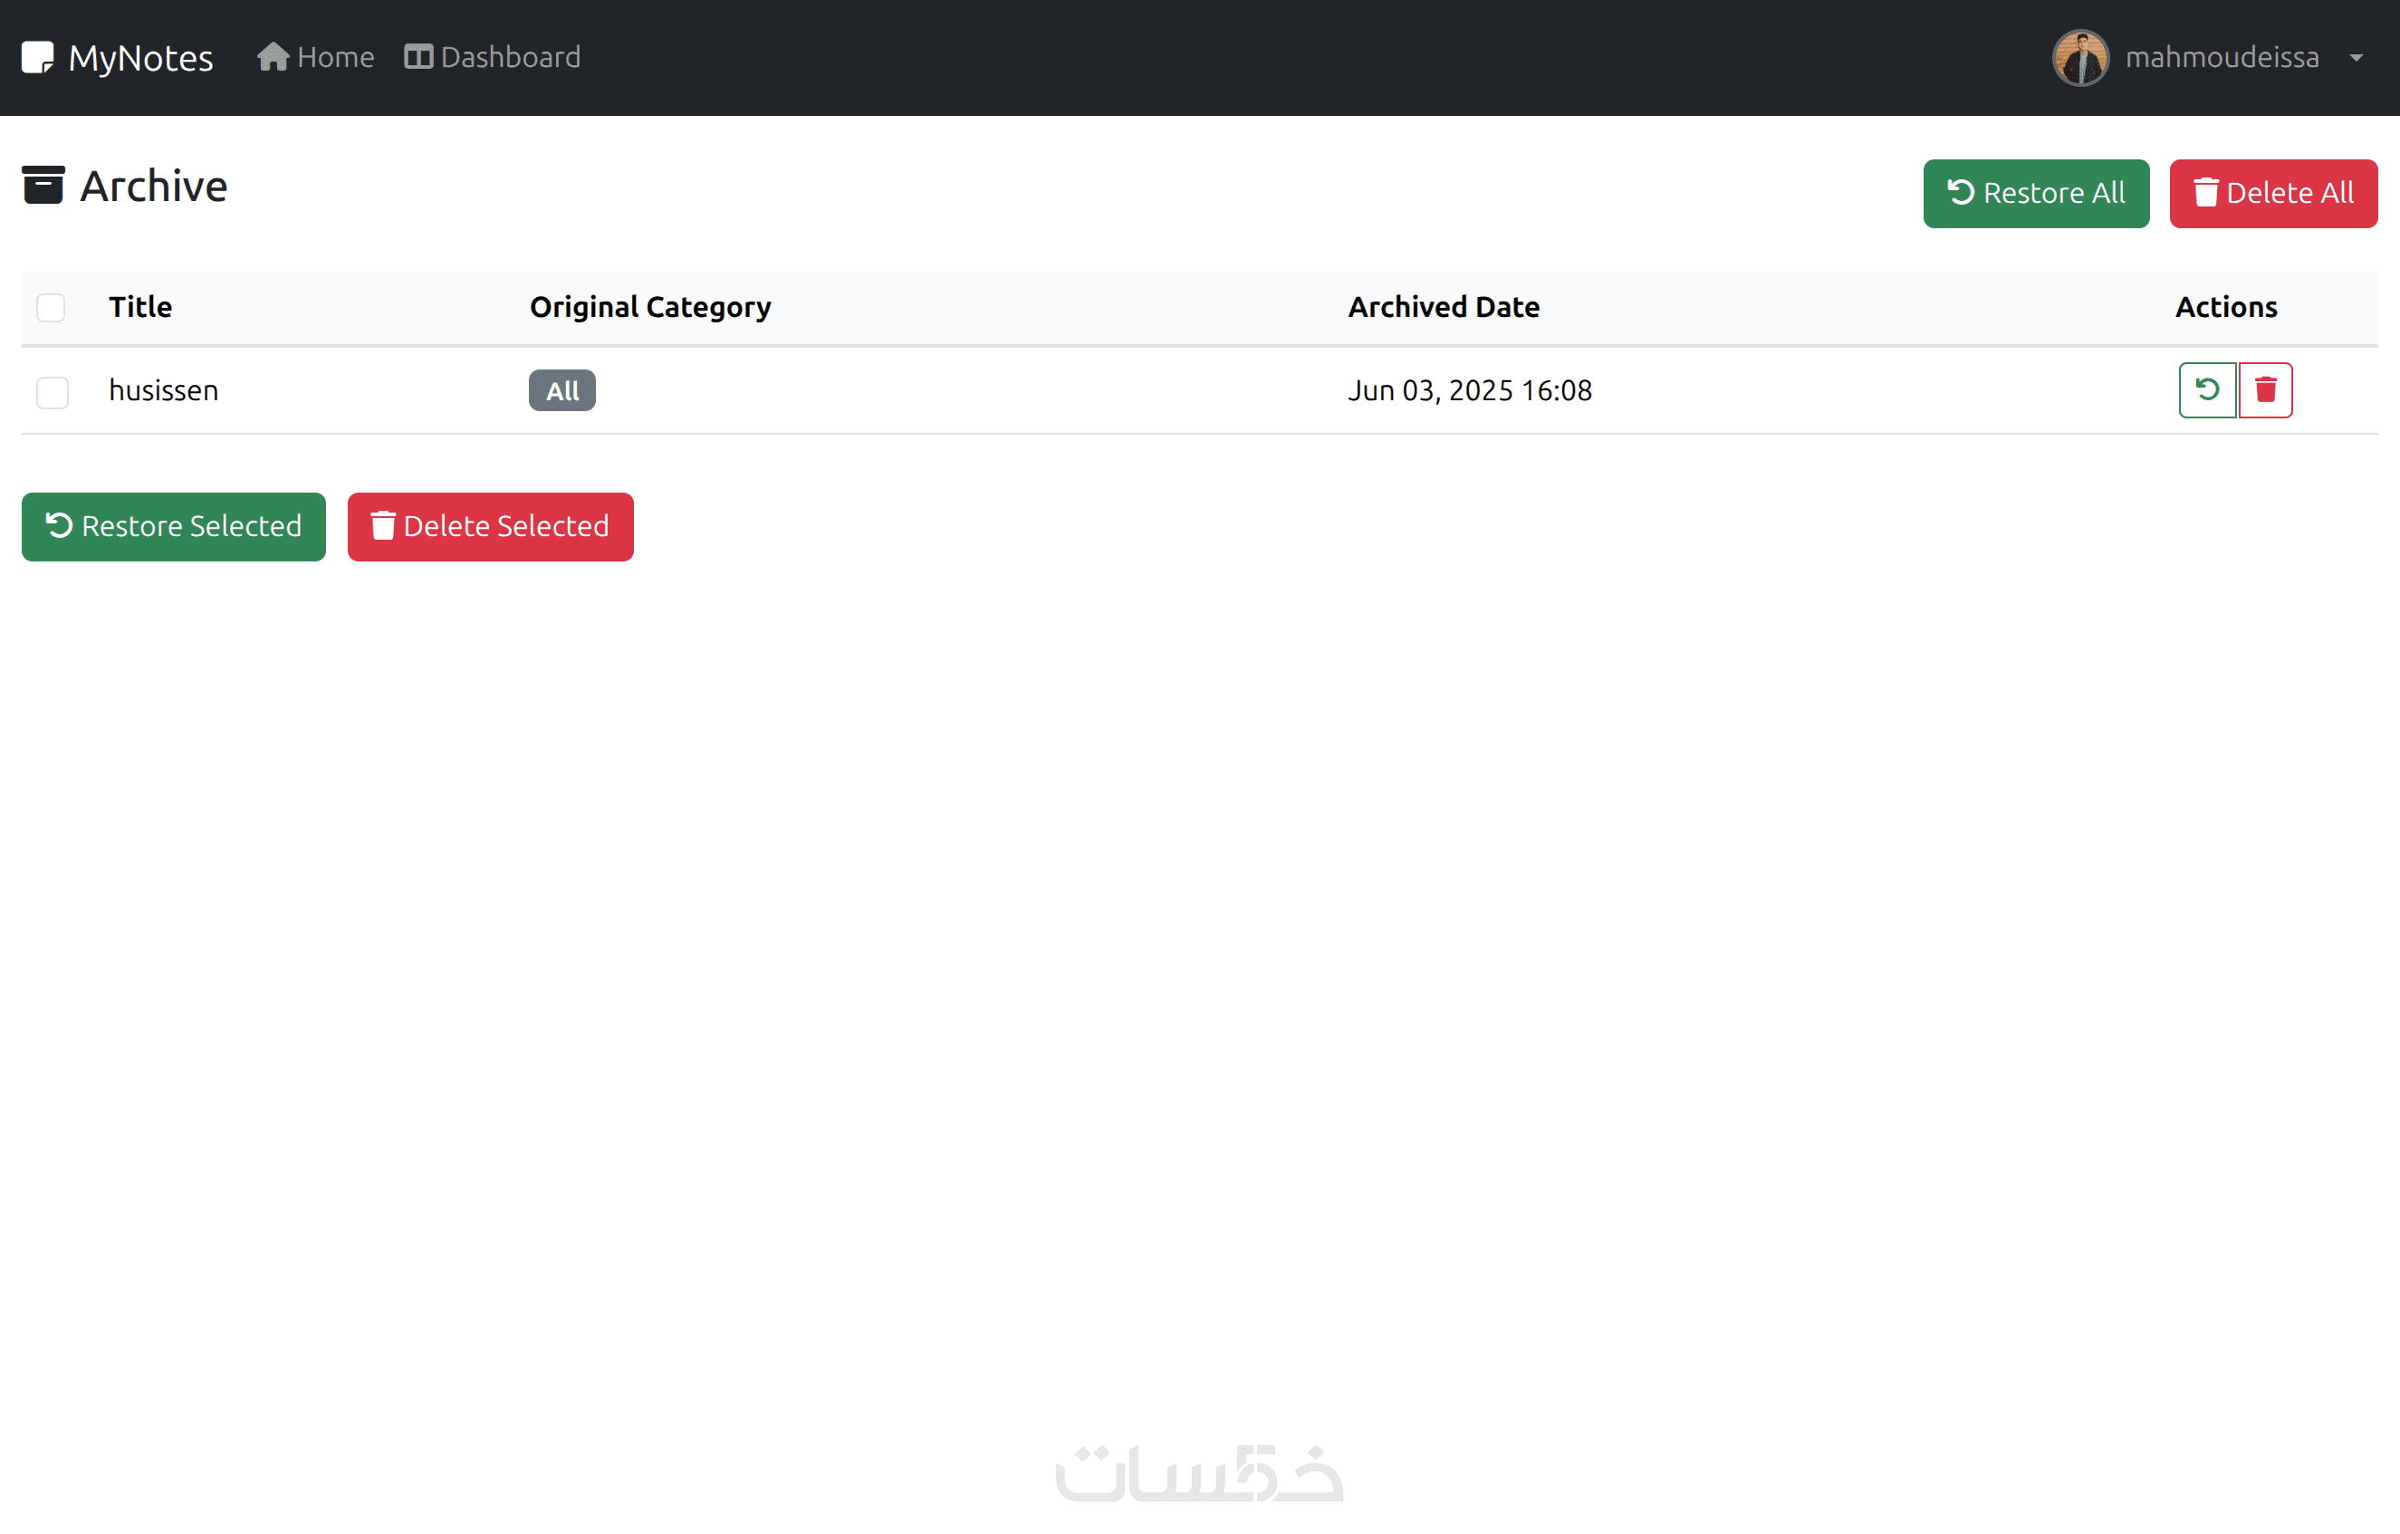Go to Home in navigation bar

pyautogui.click(x=335, y=58)
